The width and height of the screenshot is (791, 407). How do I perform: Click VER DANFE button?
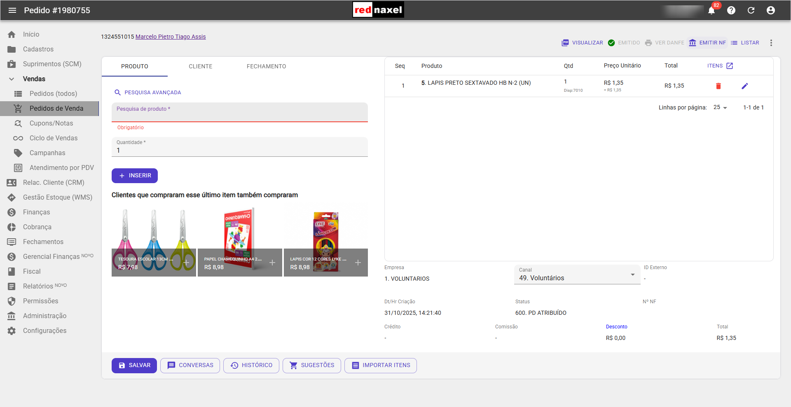665,43
